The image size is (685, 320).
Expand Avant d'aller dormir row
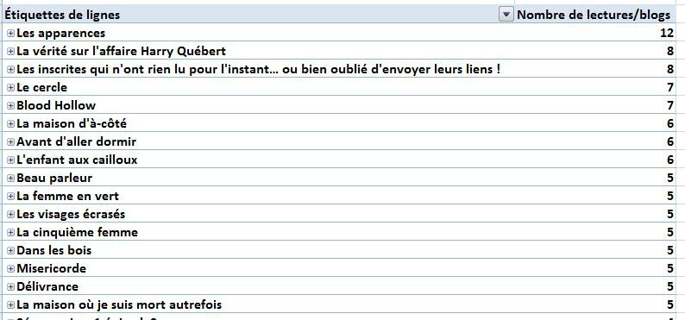[x=11, y=141]
